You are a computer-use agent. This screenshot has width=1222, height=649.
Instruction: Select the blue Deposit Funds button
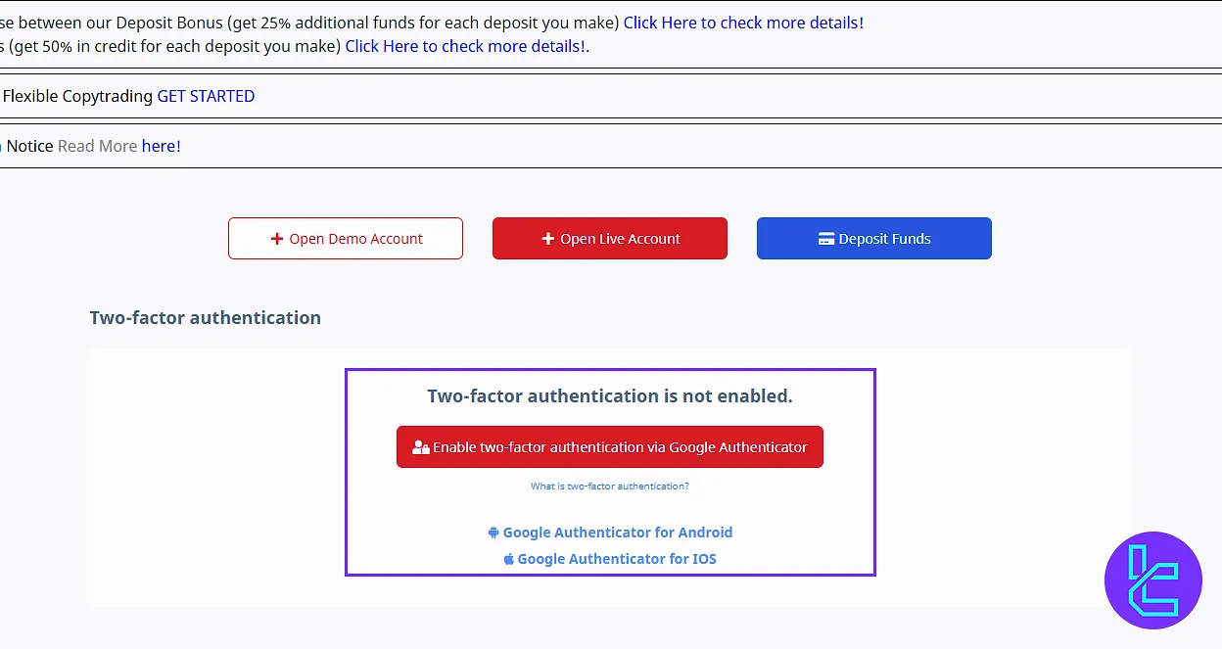(x=874, y=239)
